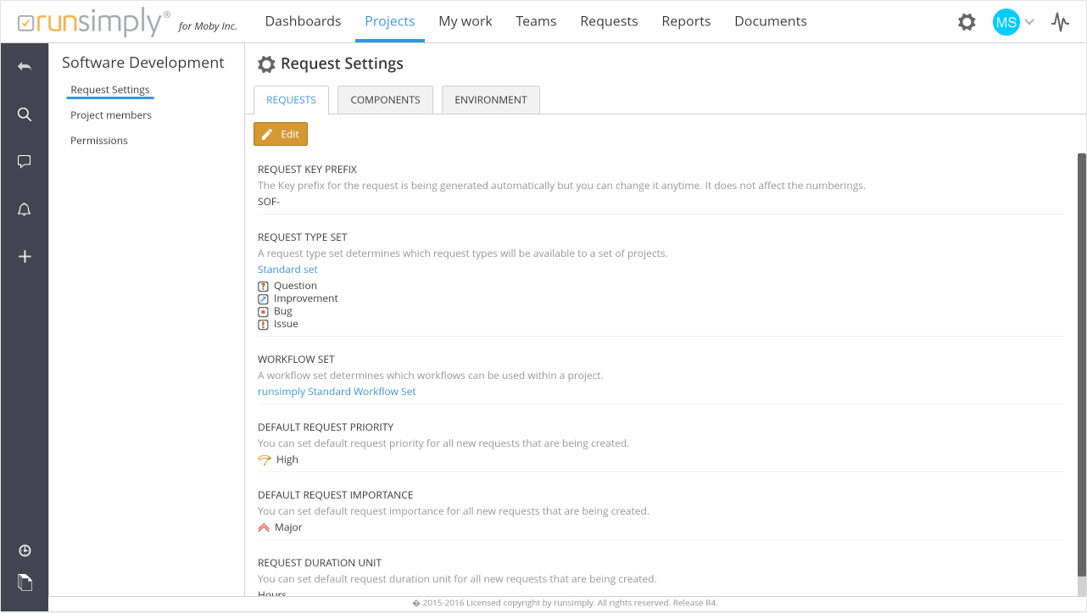Open the activity pulse icon at top right
Screen dimensions: 1087x613
1060,22
